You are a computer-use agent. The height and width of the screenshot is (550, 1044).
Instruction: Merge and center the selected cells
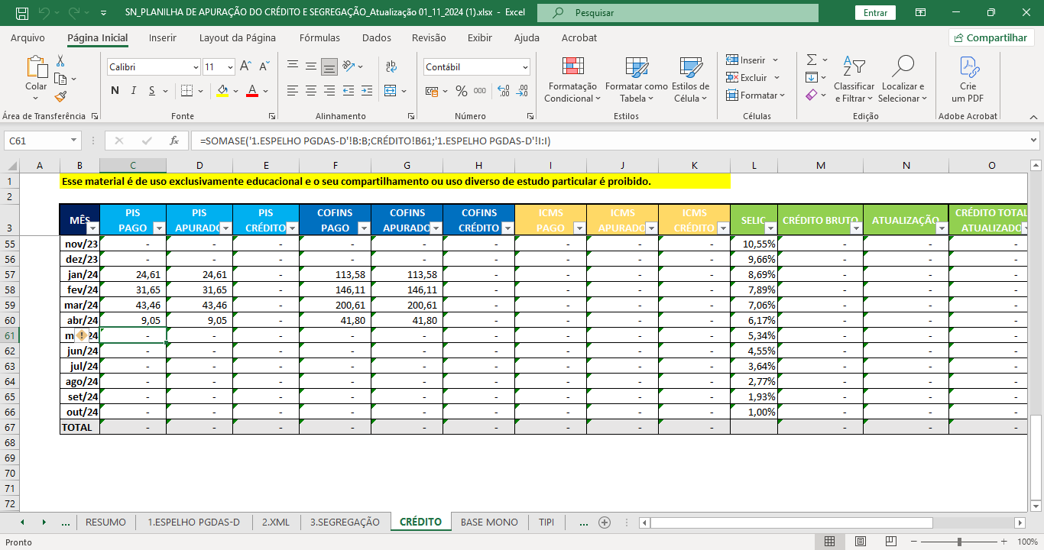(390, 91)
